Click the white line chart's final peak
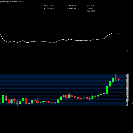 (x=114, y=33)
